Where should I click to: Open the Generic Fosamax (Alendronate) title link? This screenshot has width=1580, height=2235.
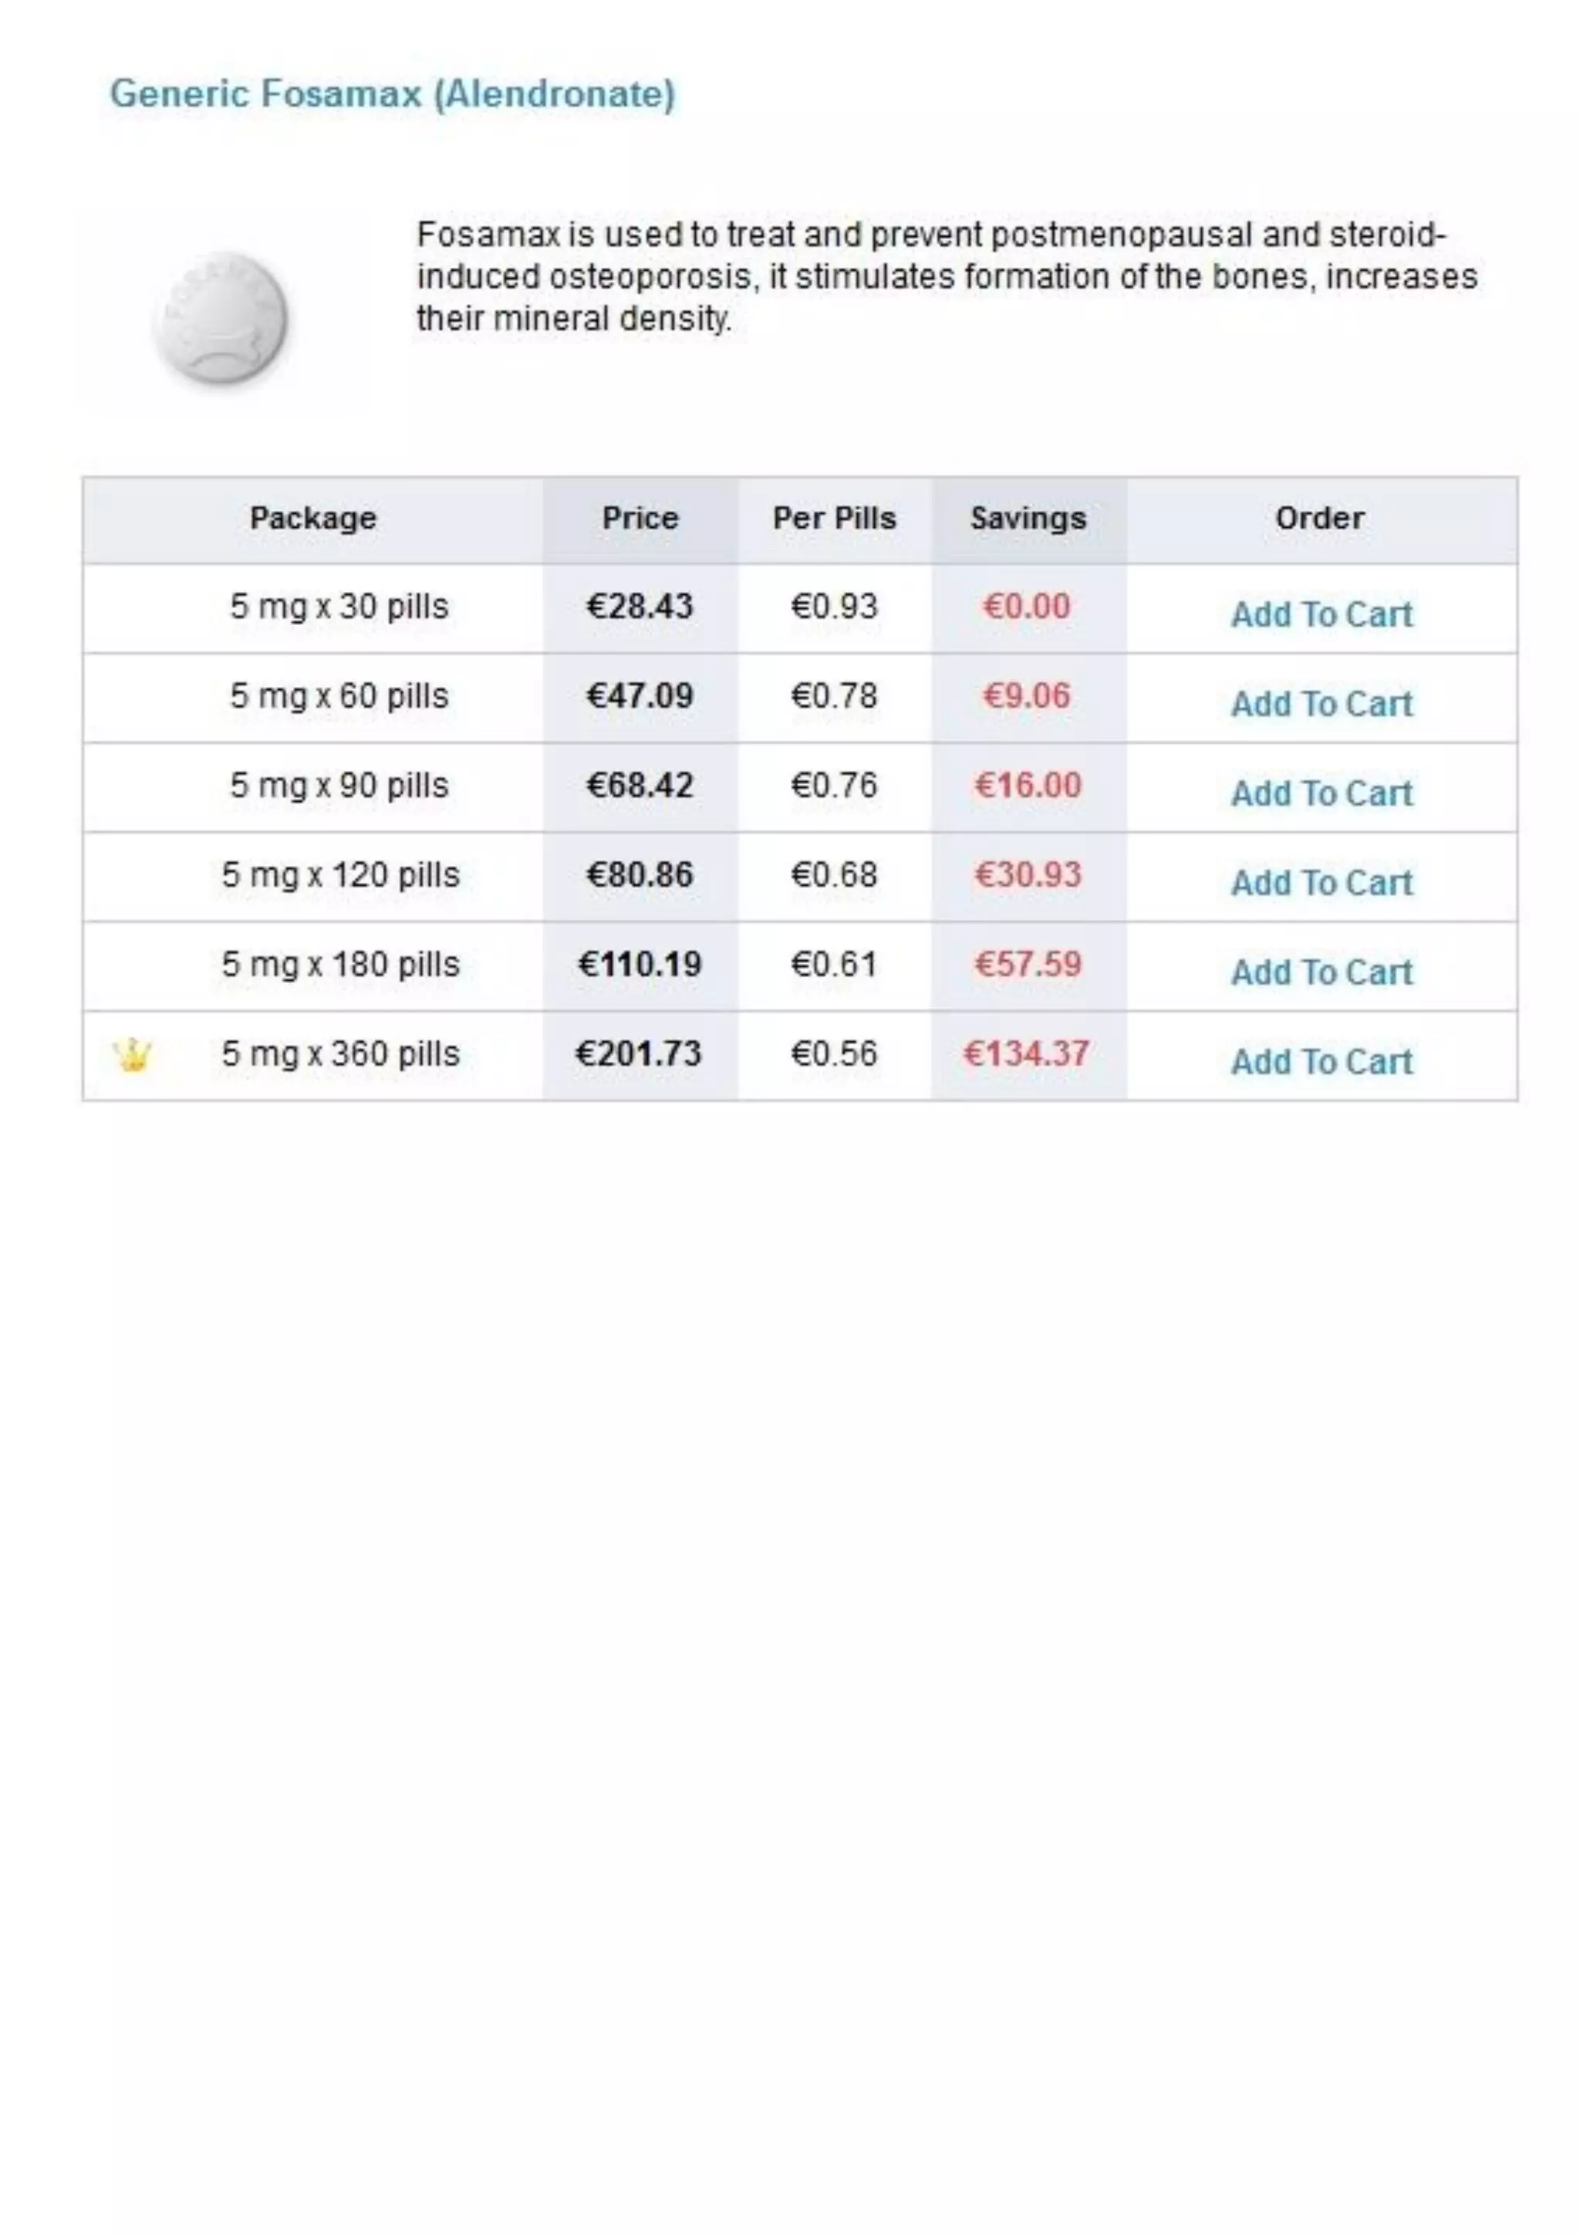(x=392, y=94)
